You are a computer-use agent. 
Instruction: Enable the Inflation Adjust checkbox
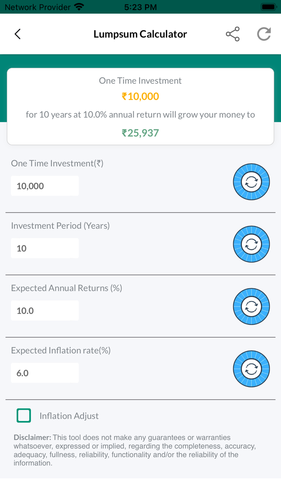pos(24,416)
